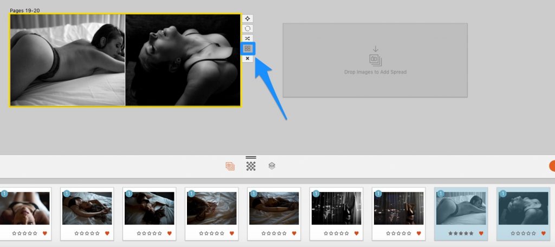
Task: Toggle heart on the five-star thumbnail
Action: click(x=481, y=233)
